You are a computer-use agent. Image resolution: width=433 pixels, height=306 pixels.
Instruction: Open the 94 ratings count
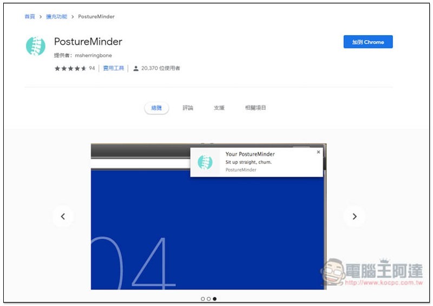coord(92,68)
